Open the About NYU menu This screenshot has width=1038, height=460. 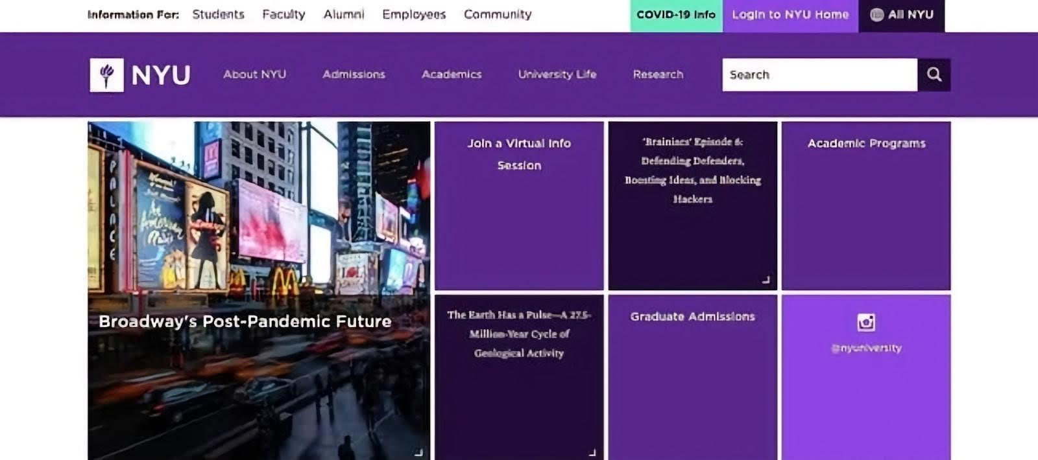click(255, 75)
